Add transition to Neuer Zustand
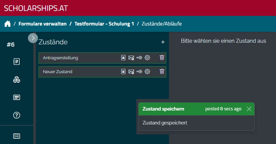The width and height of the screenshot is (276, 144). tap(139, 72)
